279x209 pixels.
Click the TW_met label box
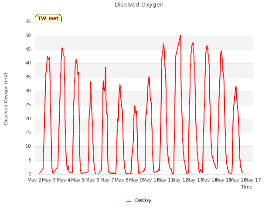pyautogui.click(x=48, y=18)
